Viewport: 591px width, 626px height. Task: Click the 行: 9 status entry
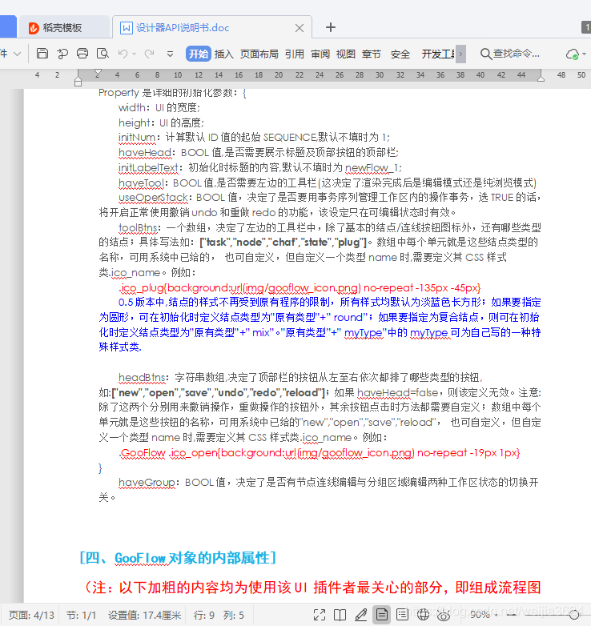pos(204,616)
